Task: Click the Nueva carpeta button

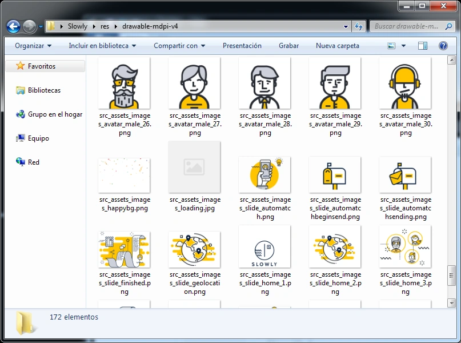Action: click(x=338, y=46)
